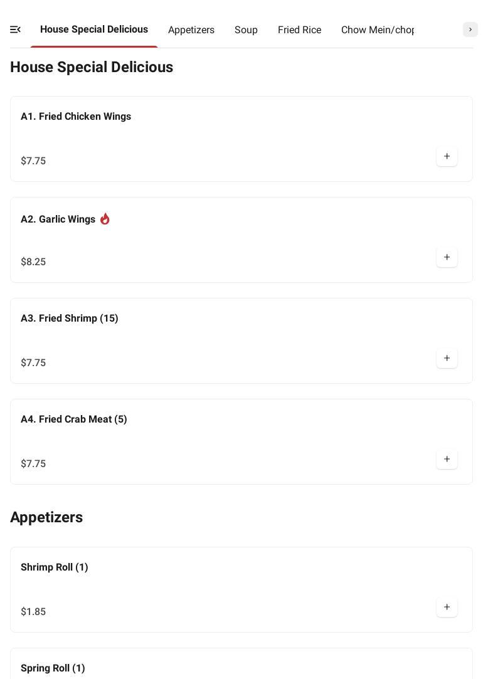The image size is (483, 679).
Task: Add A1. Fried Chicken Wings to cart
Action: click(447, 157)
